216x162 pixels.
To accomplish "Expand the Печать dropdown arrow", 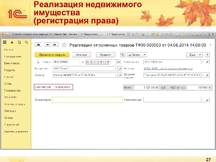I will [x=145, y=55].
